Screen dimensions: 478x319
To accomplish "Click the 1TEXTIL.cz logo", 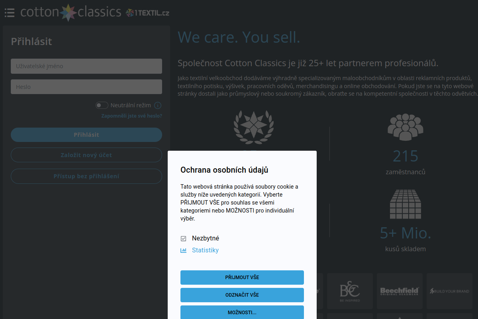I will pyautogui.click(x=147, y=13).
